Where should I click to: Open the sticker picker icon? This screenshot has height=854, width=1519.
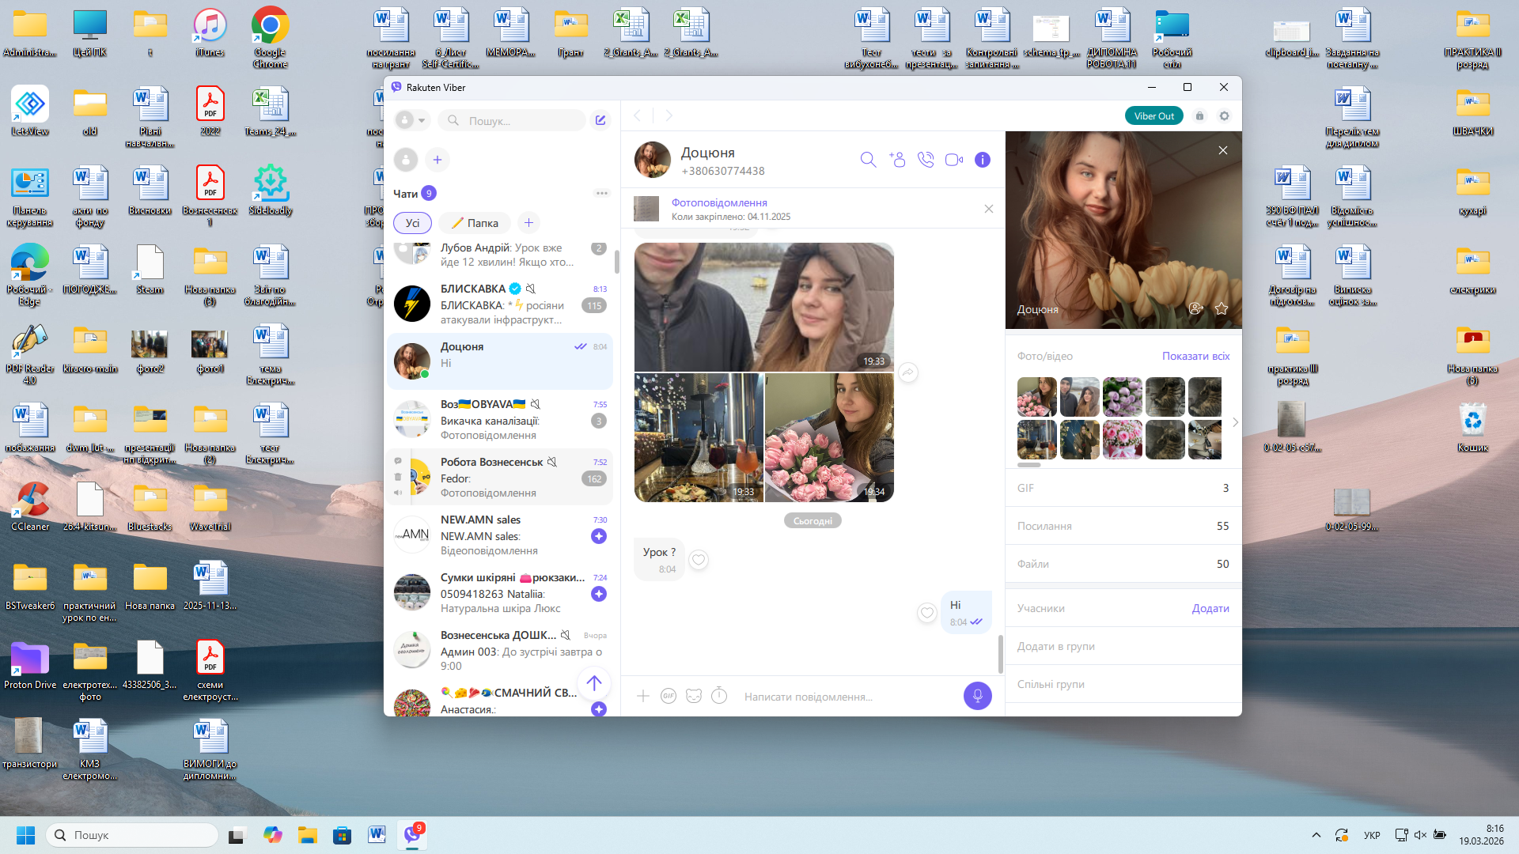pyautogui.click(x=694, y=696)
